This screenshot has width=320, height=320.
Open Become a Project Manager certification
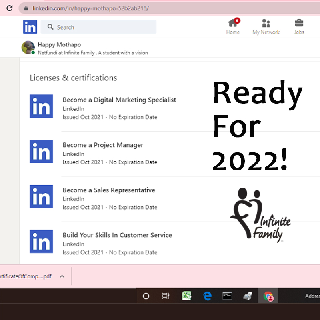(103, 145)
